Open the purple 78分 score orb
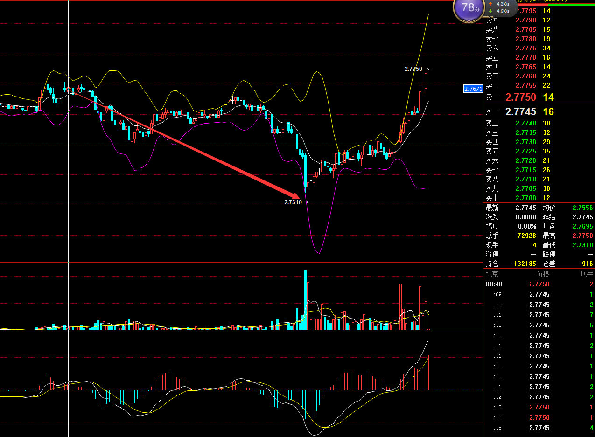Screen dimensions: 595x437 point(470,8)
